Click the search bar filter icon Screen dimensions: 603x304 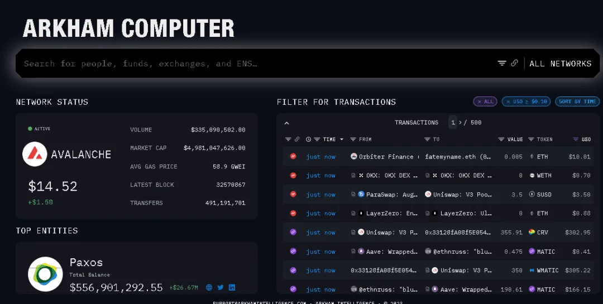pos(502,63)
